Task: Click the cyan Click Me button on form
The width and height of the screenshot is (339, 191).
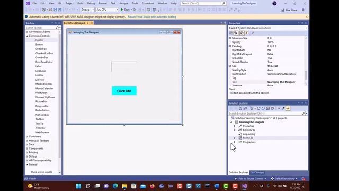Action: point(124,91)
